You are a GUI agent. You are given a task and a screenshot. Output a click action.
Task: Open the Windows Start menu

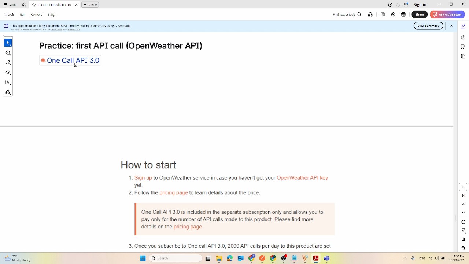[x=143, y=258]
